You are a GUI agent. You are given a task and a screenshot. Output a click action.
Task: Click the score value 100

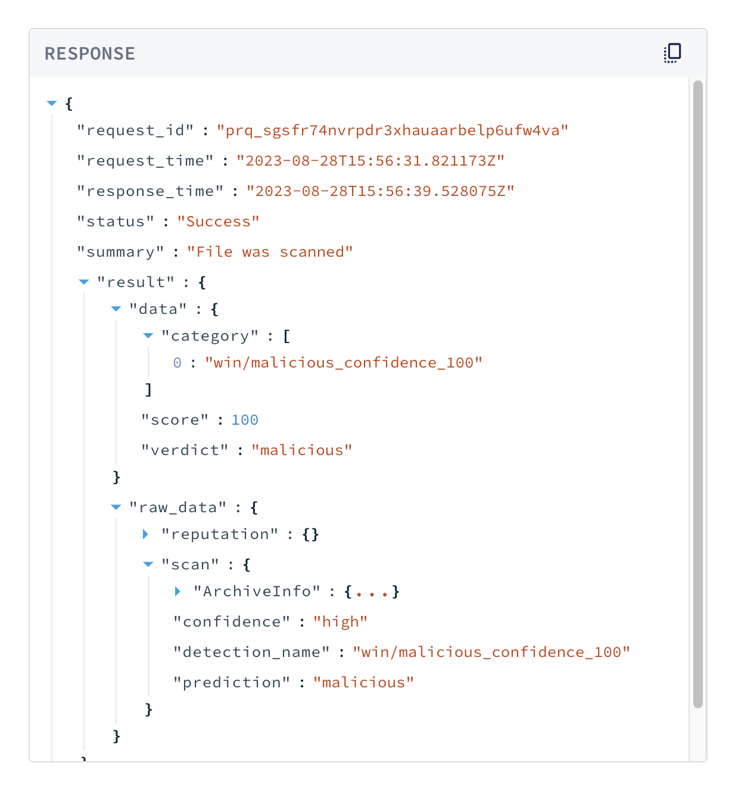click(x=245, y=420)
